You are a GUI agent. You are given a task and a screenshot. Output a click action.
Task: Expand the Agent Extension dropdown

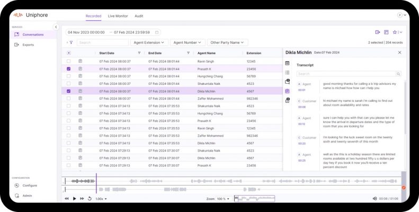tap(149, 42)
